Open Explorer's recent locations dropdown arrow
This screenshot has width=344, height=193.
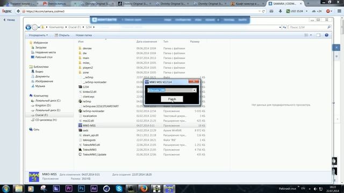[x=39, y=27]
